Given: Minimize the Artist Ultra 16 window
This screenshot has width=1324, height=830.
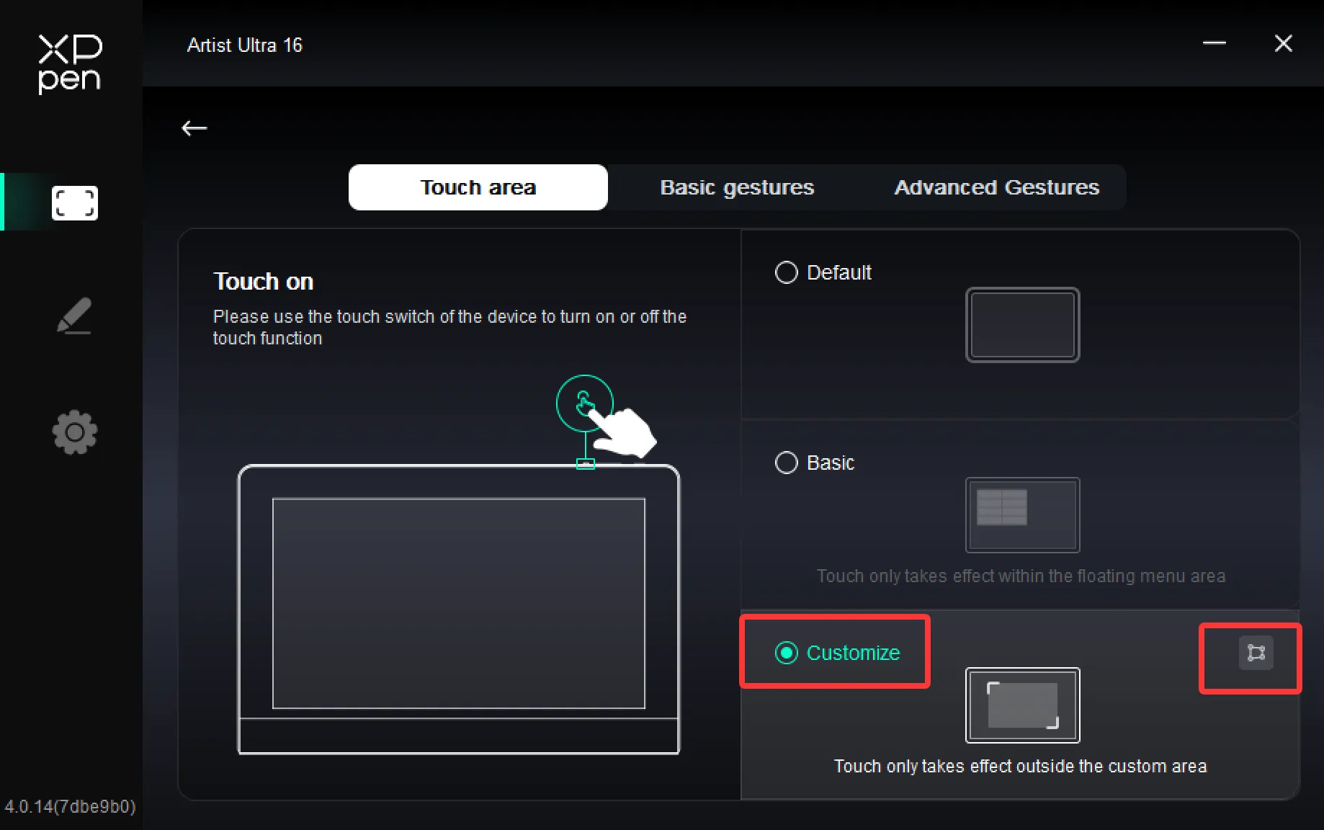Looking at the screenshot, I should 1214,43.
